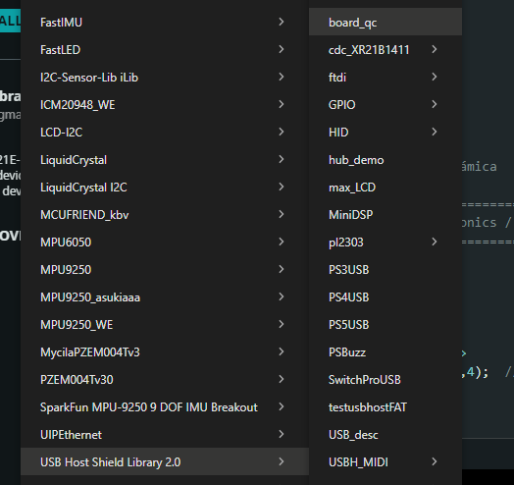
Task: Expand the GPIO chevron arrow
Action: click(435, 104)
